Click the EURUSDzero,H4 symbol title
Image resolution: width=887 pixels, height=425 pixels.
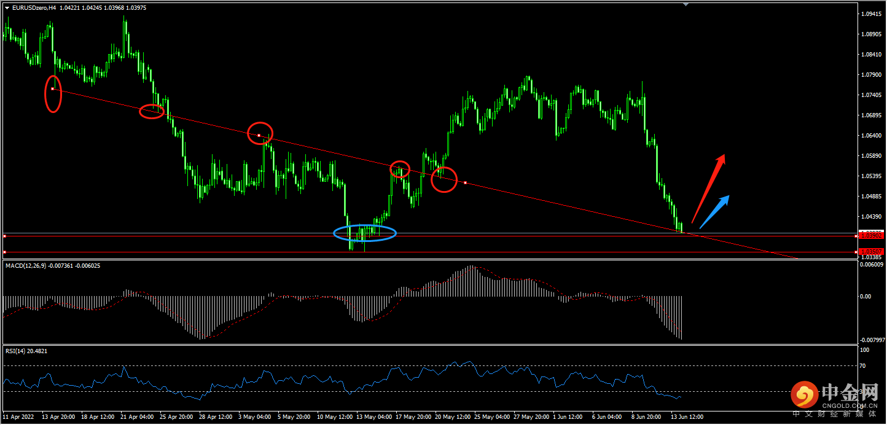click(x=34, y=7)
